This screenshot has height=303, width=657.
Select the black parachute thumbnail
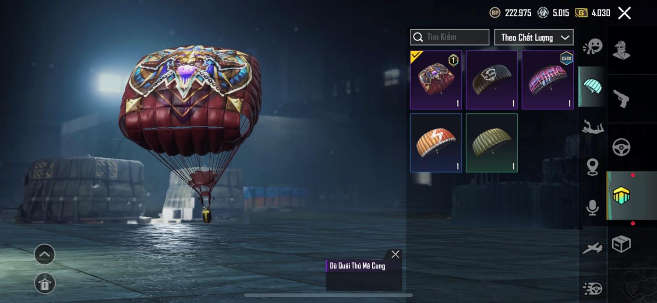491,80
